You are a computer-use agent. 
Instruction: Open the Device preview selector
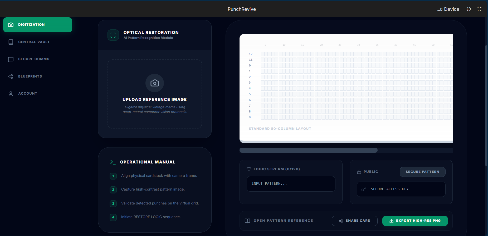tap(448, 9)
